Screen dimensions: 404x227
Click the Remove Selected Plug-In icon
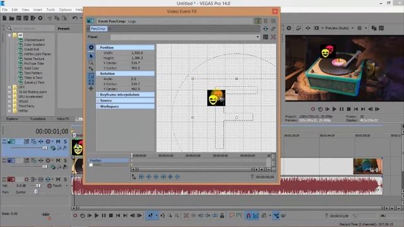pyautogui.click(x=273, y=28)
